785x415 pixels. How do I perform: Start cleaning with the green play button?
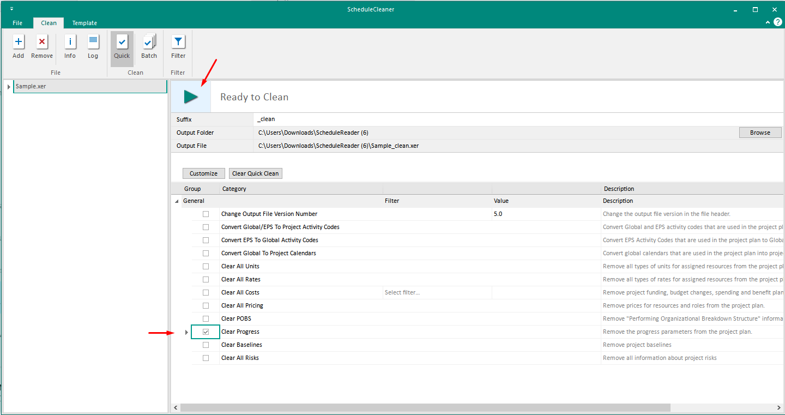click(191, 97)
